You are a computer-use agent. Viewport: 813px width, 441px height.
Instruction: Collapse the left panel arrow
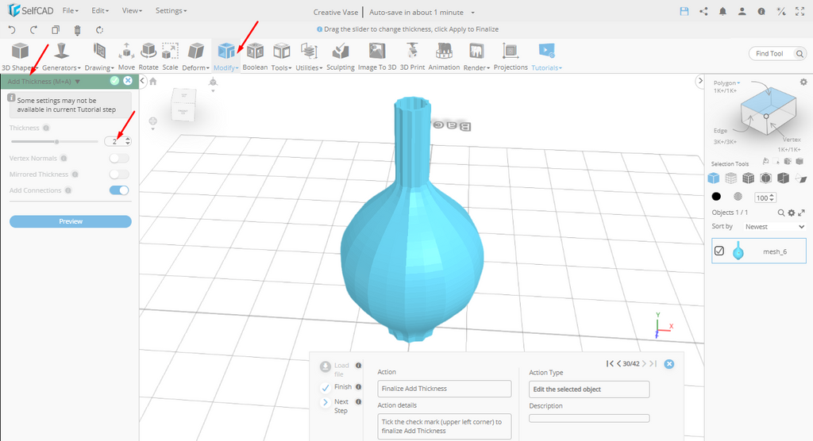click(143, 81)
